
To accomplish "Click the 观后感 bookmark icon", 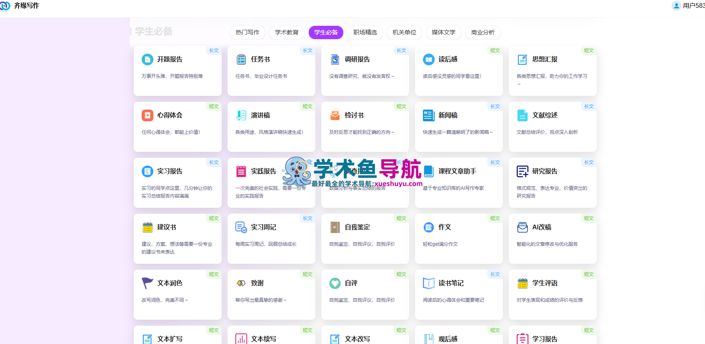I will (429, 339).
